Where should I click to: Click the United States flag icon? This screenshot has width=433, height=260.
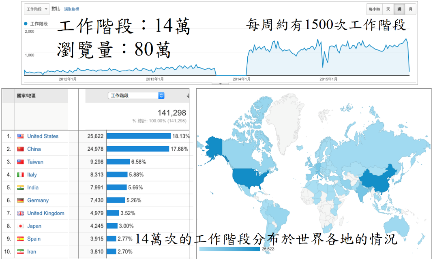20,136
